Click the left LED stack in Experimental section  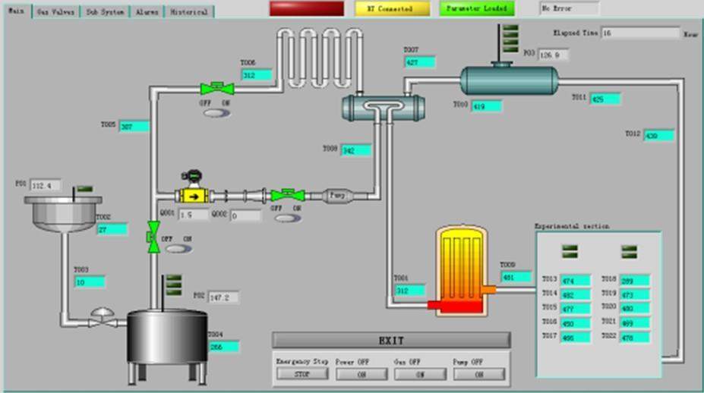point(570,251)
